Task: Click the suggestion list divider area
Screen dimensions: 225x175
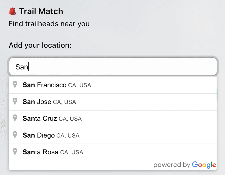Action: (113, 93)
